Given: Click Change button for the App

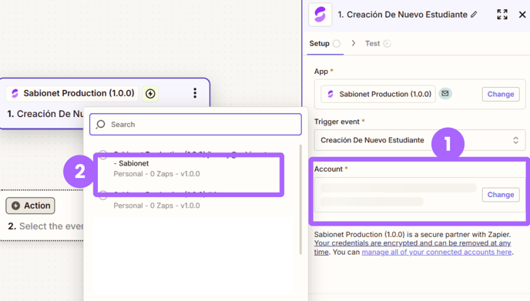Looking at the screenshot, I should 501,94.
